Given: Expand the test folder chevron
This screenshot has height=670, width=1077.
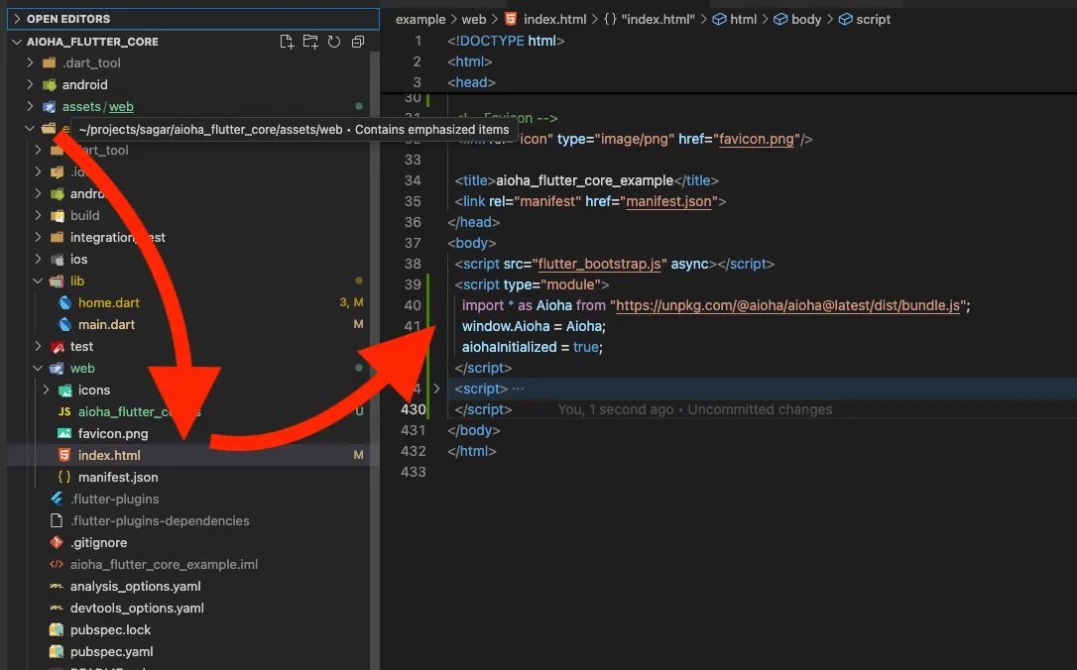Looking at the screenshot, I should 38,346.
